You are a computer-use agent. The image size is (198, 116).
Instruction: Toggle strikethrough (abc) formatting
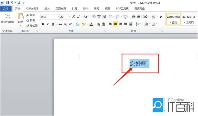(60, 24)
